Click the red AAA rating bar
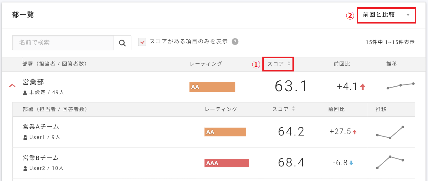Viewport: 428px width, 181px height. (x=226, y=163)
